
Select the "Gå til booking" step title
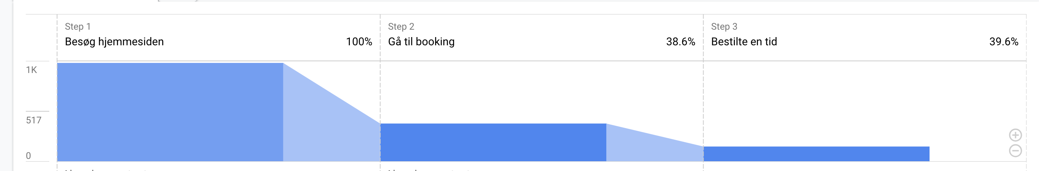(x=421, y=42)
